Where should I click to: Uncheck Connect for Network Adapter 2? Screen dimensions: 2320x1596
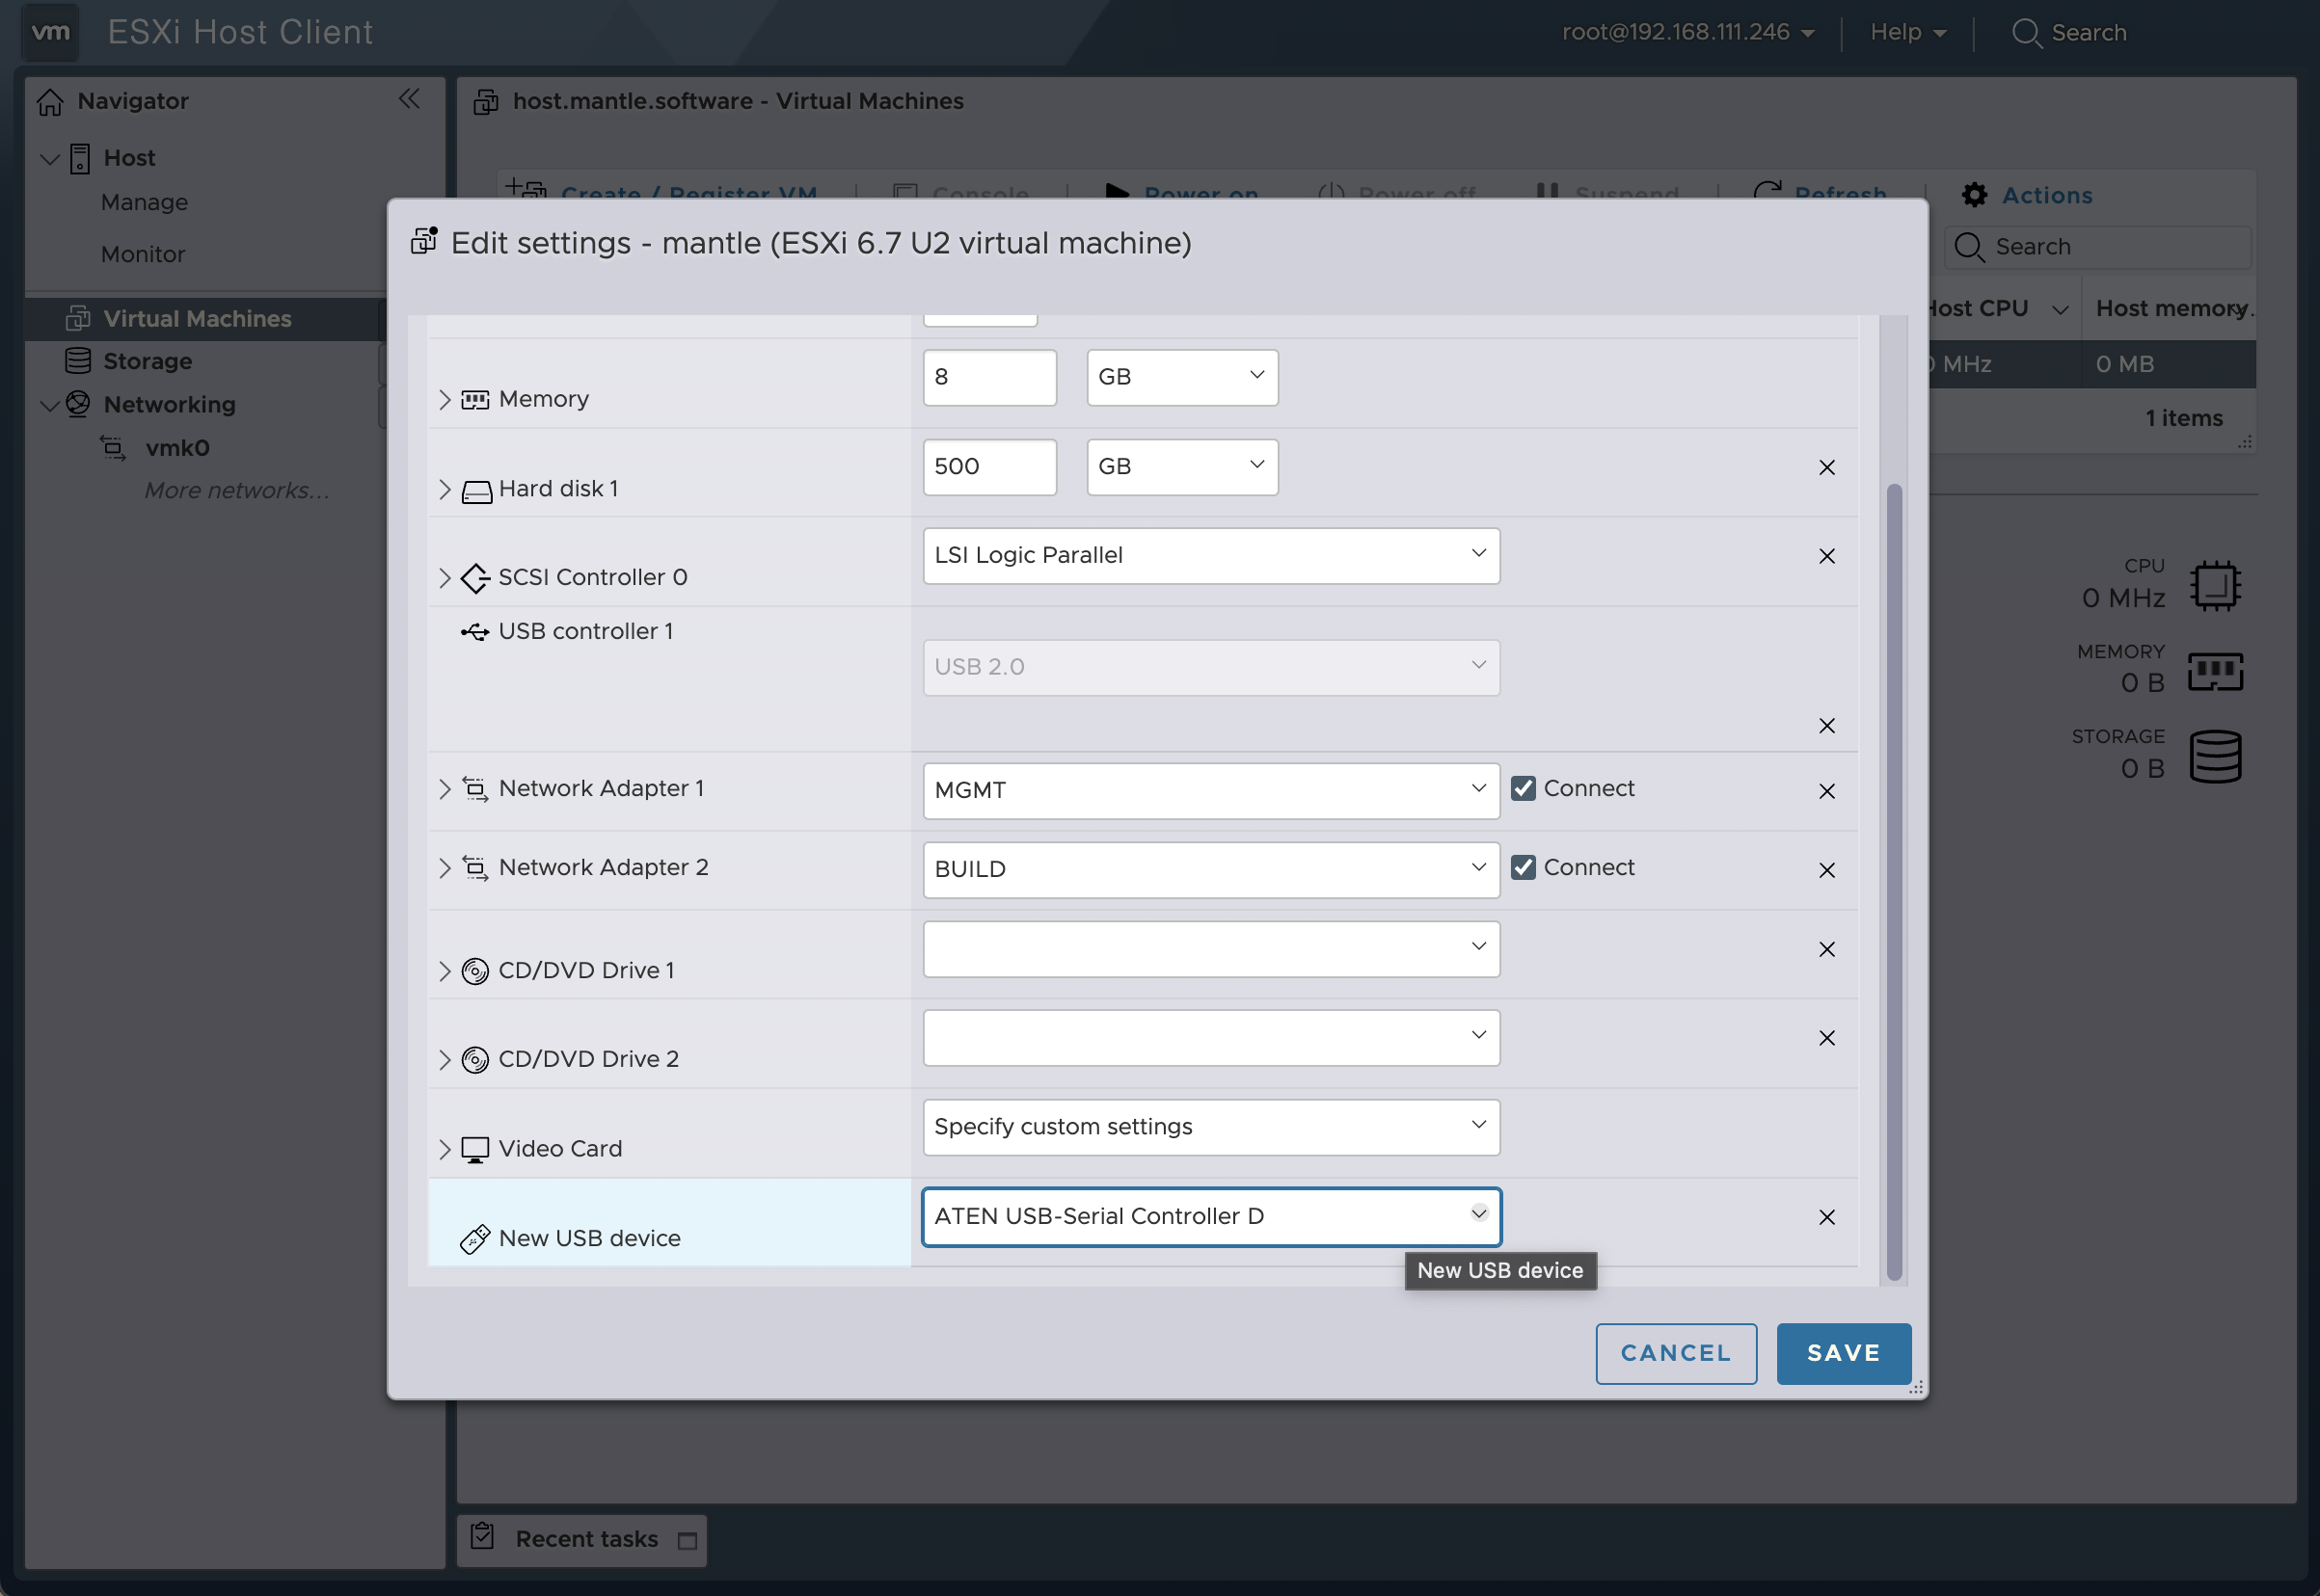[1523, 867]
